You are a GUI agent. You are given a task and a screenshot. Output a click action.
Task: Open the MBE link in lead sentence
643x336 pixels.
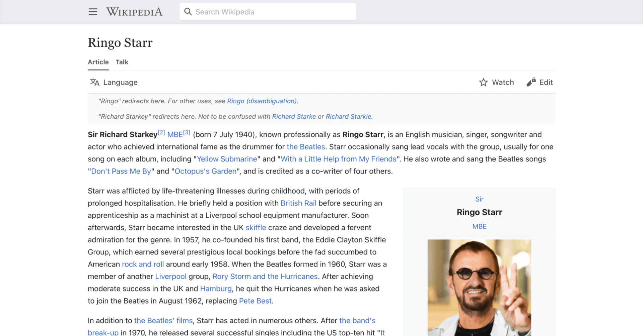point(175,134)
